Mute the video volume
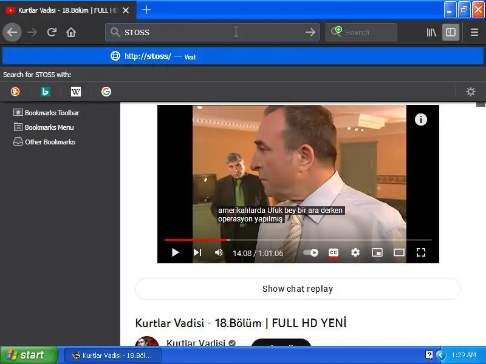This screenshot has height=364, width=486. (x=219, y=252)
